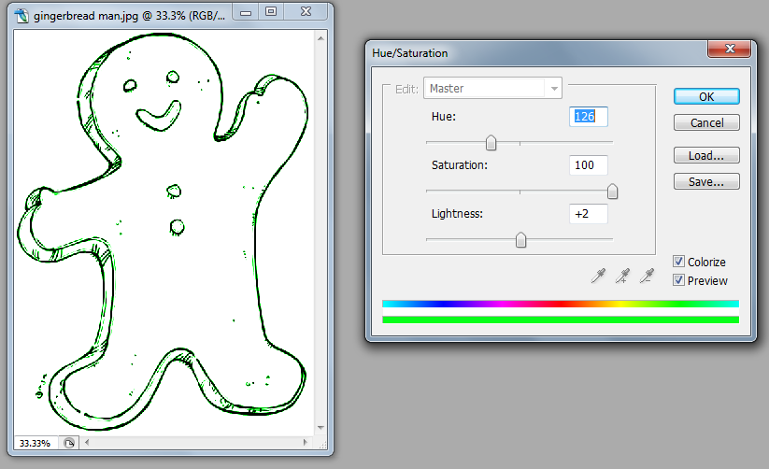This screenshot has height=469, width=769.
Task: Click the Lightness: label
Action: pos(457,214)
